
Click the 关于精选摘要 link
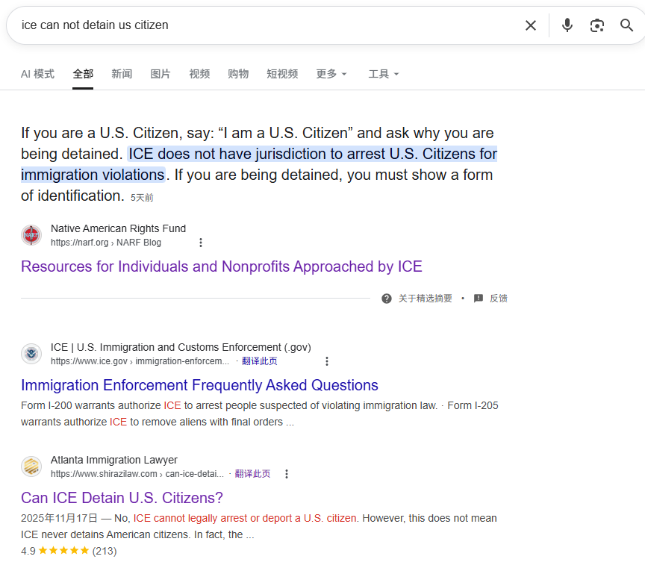(425, 299)
